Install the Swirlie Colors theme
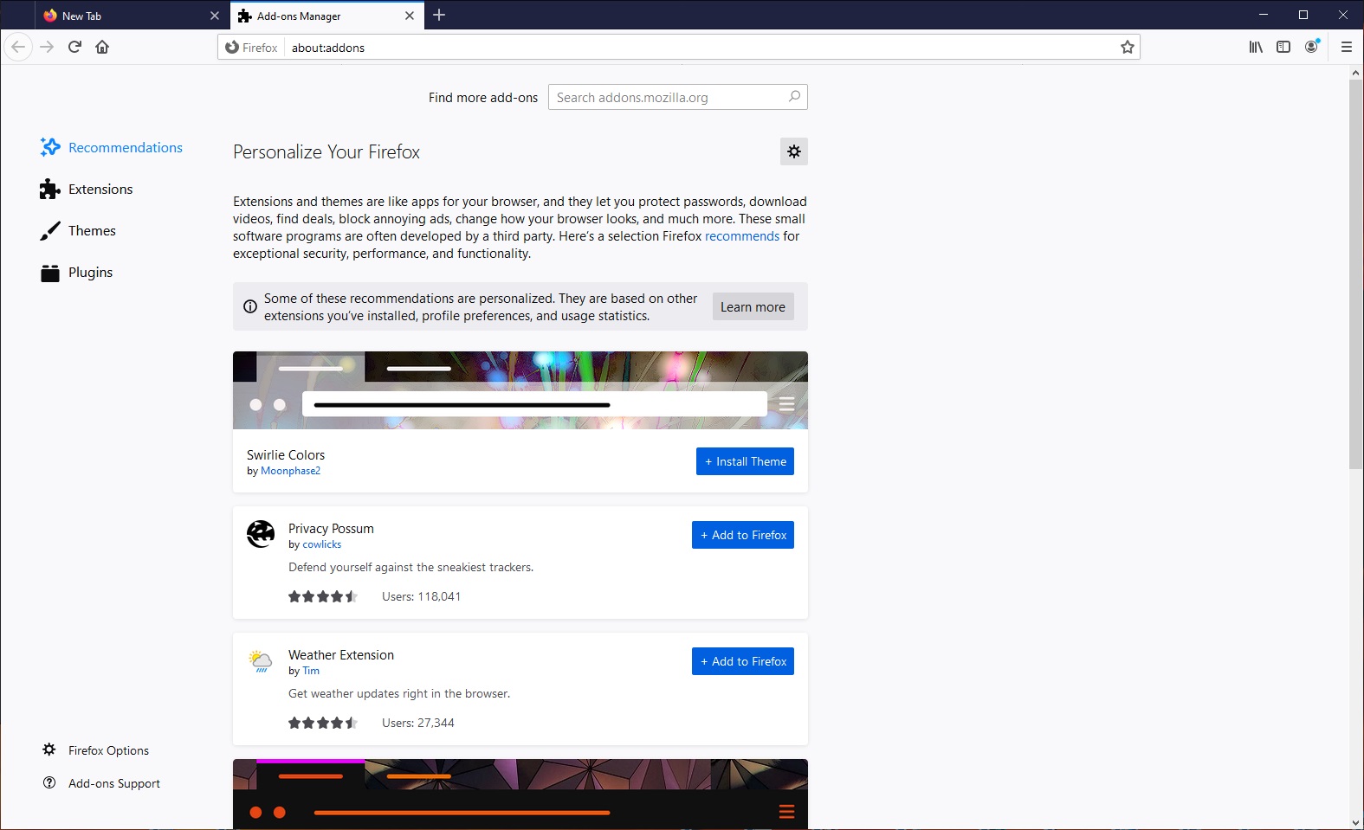 [x=745, y=461]
